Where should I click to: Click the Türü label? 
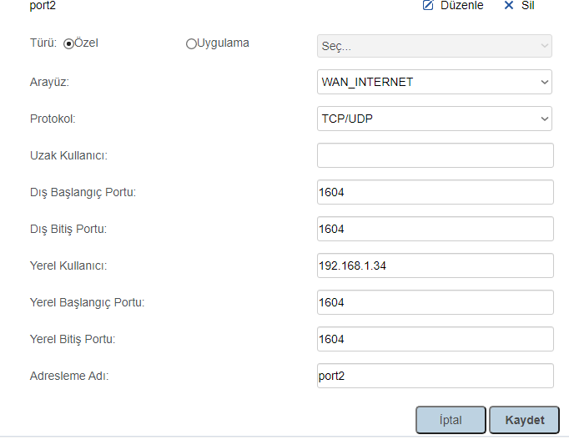(43, 43)
